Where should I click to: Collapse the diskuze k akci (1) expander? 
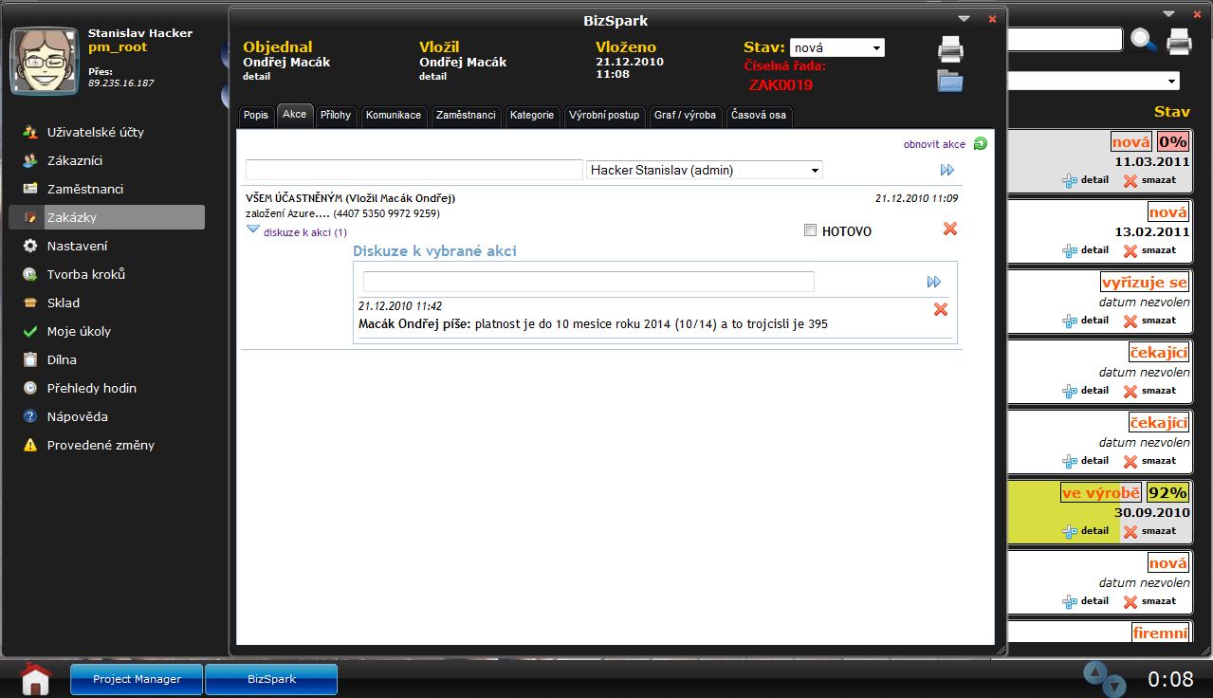[x=252, y=230]
